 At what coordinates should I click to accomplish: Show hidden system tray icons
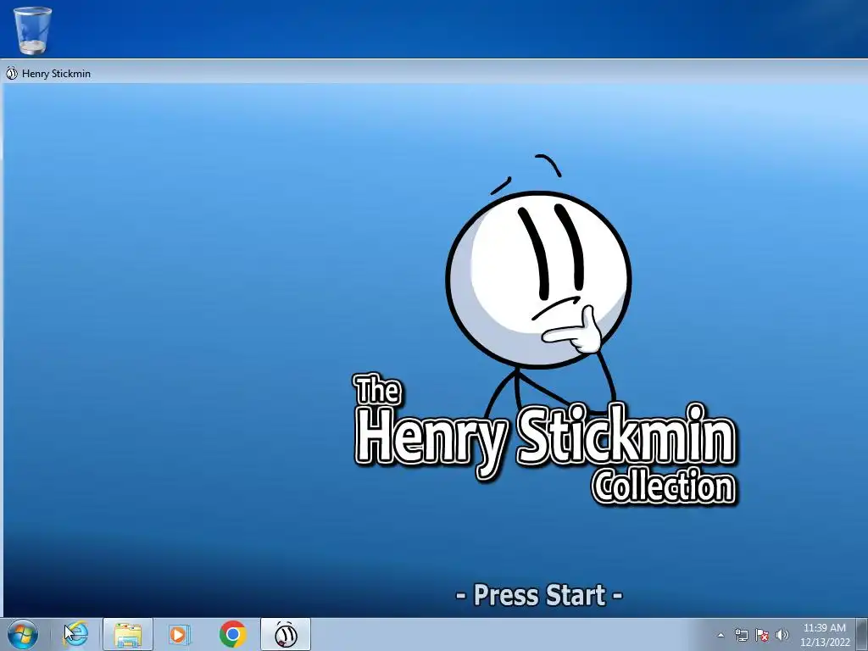[721, 635]
